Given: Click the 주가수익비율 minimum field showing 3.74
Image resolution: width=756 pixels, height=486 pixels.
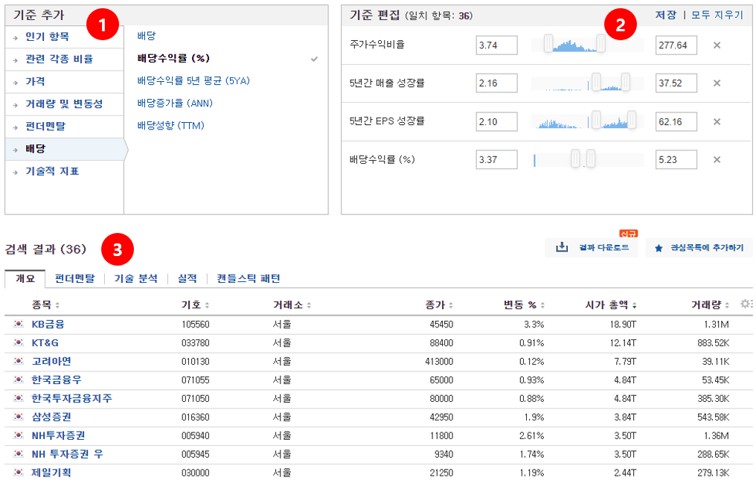Looking at the screenshot, I should [496, 45].
